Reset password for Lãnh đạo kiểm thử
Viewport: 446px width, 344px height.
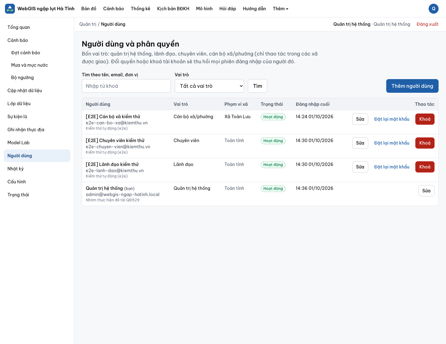point(392,167)
